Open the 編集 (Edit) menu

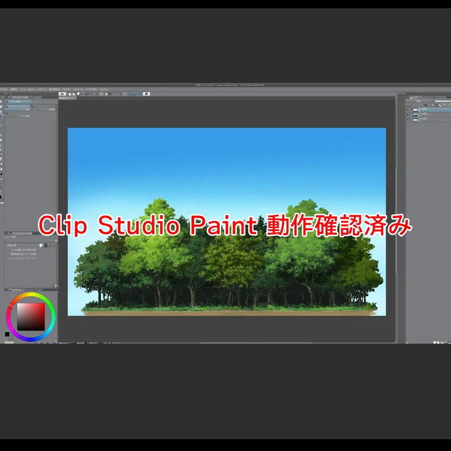tap(14, 89)
